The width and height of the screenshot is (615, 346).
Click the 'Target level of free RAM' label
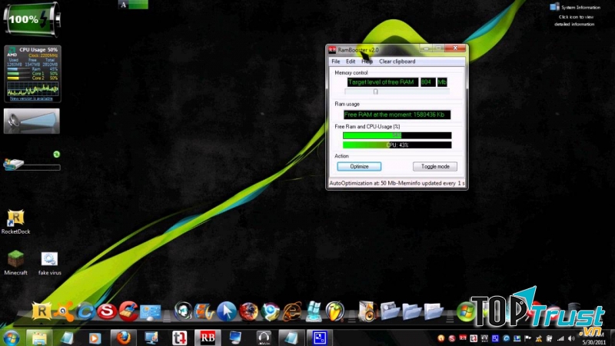click(x=382, y=82)
